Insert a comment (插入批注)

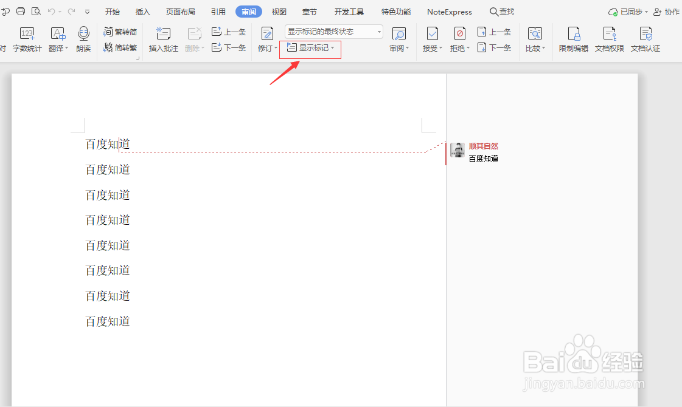[163, 39]
